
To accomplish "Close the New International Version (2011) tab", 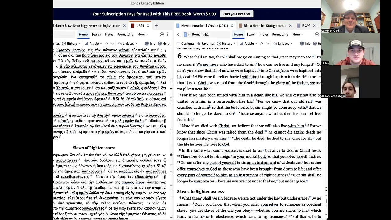I will coord(232,26).
